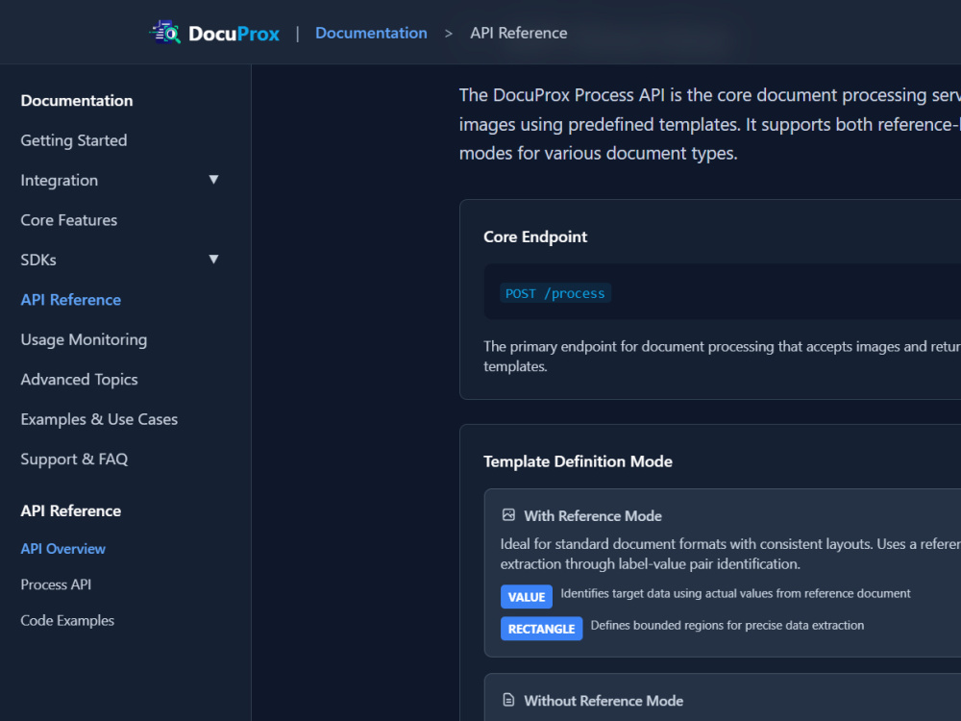Click the API Reference breadcrumb text

point(519,33)
